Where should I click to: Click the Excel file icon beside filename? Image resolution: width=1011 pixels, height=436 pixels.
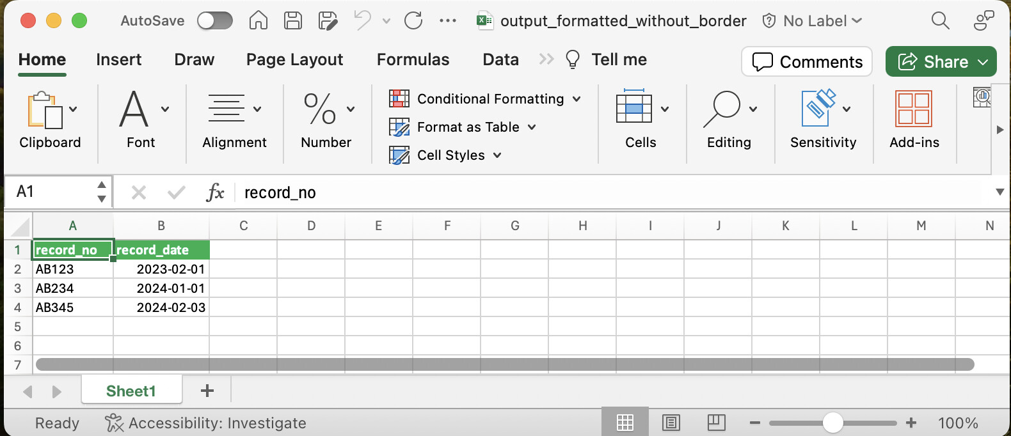(x=484, y=20)
